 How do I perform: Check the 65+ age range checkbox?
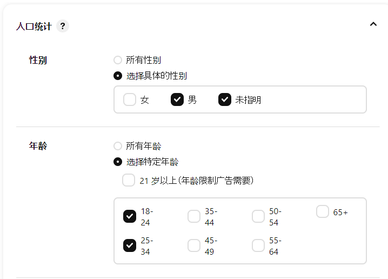[323, 211]
